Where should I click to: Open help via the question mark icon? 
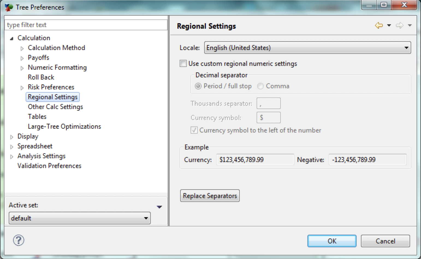pyautogui.click(x=18, y=241)
